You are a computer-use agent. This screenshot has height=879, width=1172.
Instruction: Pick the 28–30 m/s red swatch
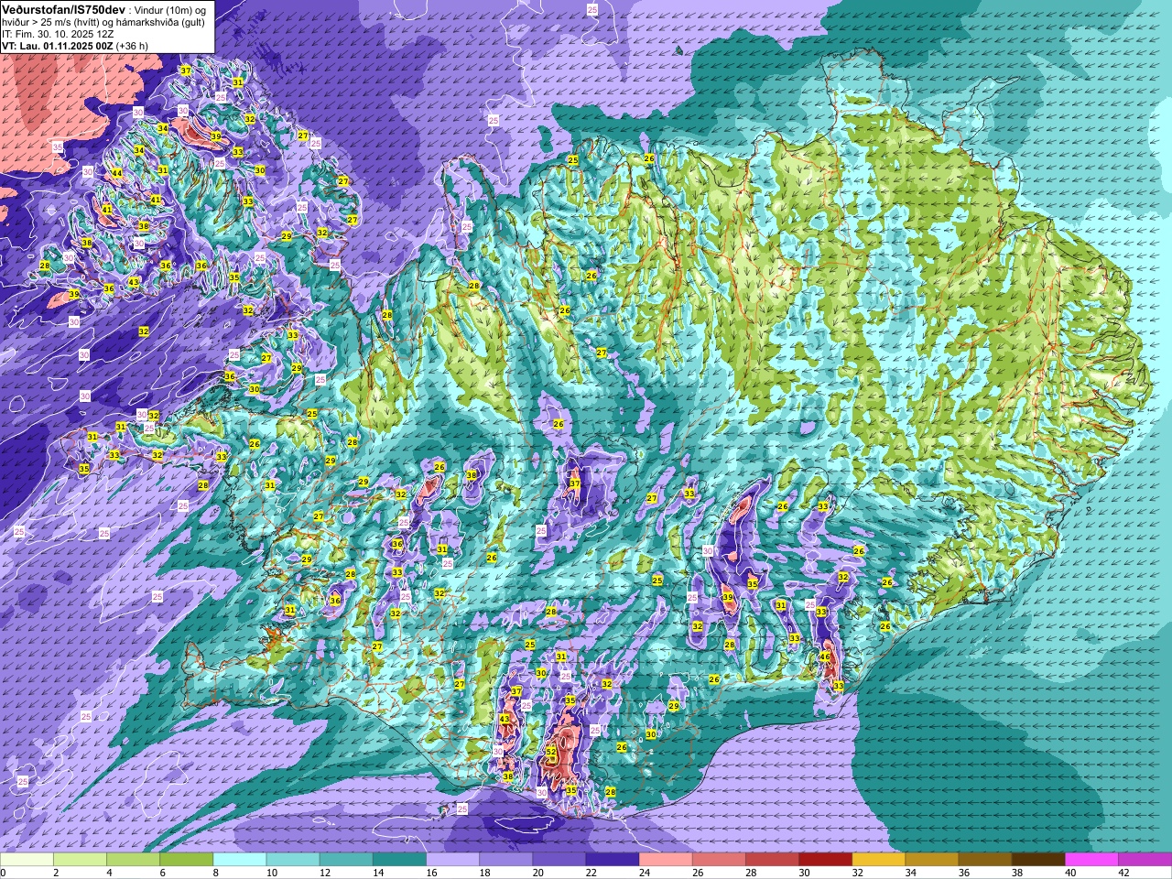point(772,860)
